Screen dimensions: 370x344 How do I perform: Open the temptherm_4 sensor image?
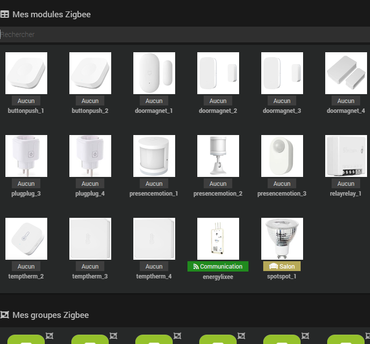(x=154, y=239)
